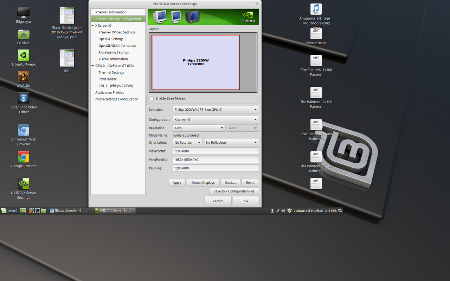Click the ViewPortOut input field
Screen dimensions: 450x281
point(216,160)
